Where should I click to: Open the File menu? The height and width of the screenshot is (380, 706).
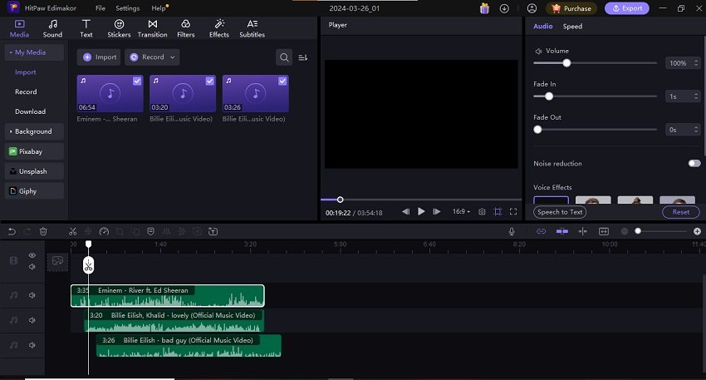click(101, 8)
